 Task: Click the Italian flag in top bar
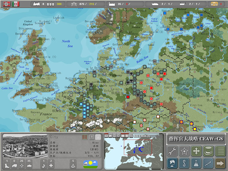pos(16,4)
